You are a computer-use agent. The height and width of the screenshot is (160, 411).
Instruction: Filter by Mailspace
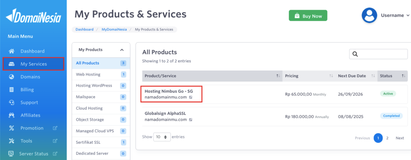[101, 97]
